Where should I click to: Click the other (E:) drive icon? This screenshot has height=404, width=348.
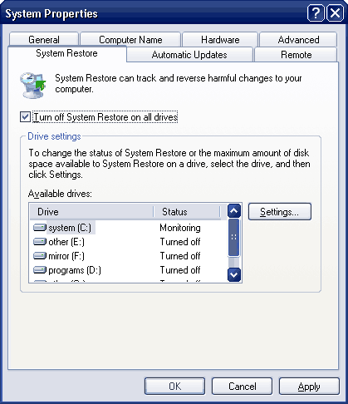[40, 242]
